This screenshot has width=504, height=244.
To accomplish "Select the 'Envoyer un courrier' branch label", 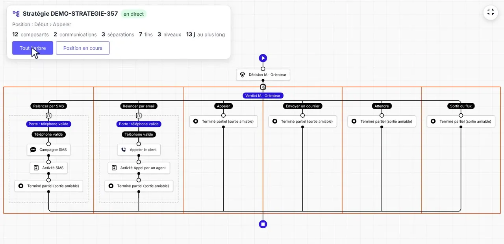I will (302, 106).
